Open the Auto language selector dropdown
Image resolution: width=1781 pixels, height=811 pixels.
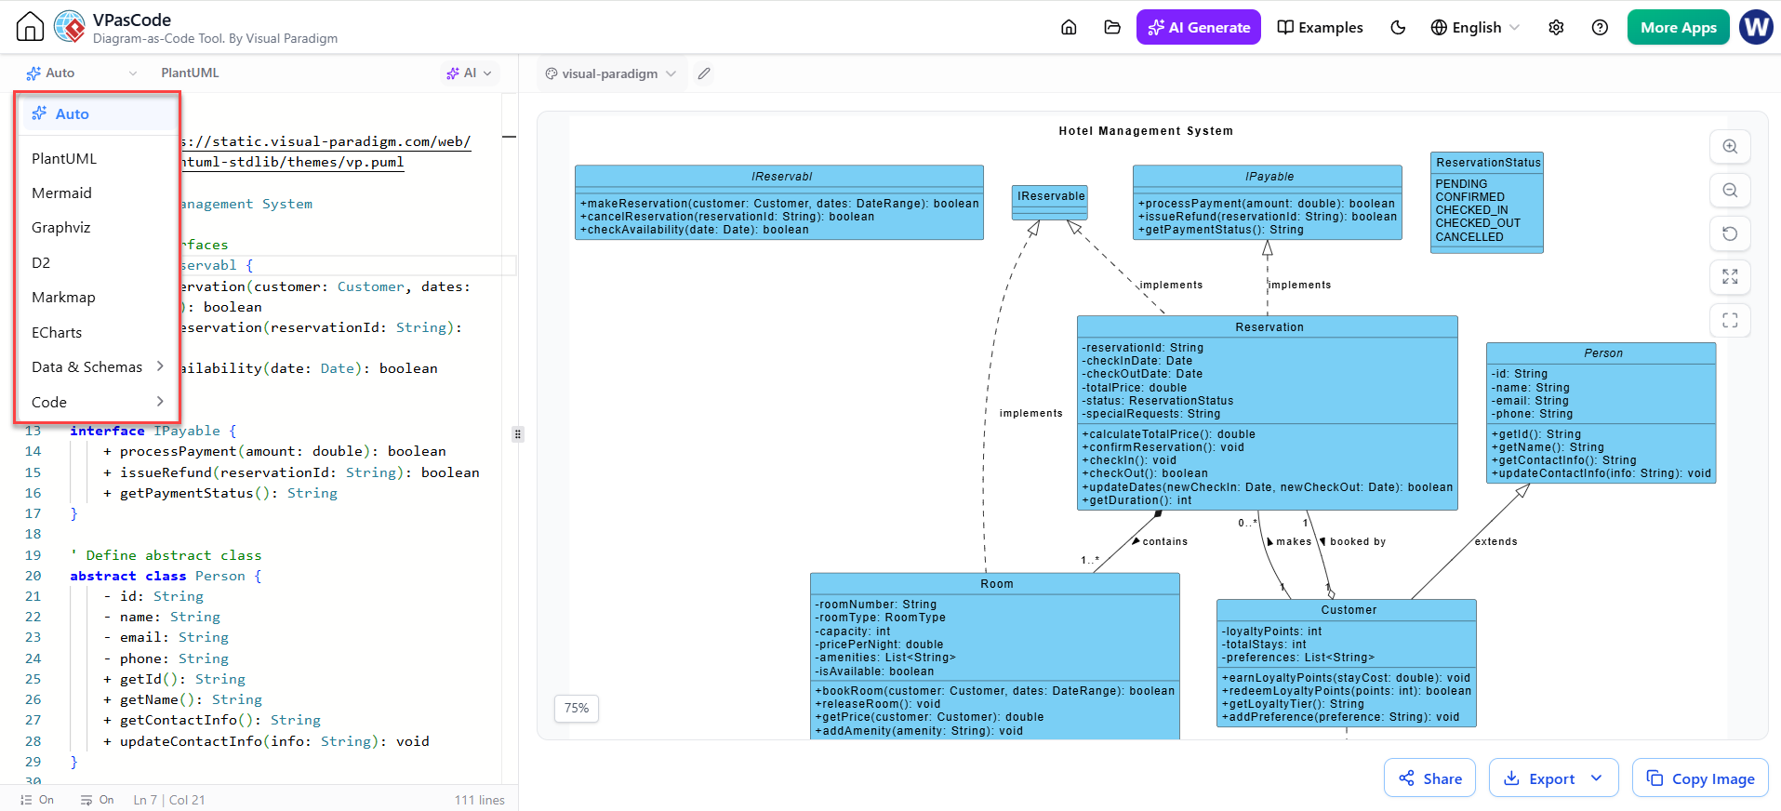[82, 73]
